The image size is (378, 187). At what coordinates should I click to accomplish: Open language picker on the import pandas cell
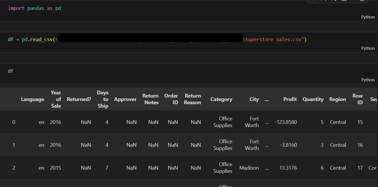[x=368, y=17]
